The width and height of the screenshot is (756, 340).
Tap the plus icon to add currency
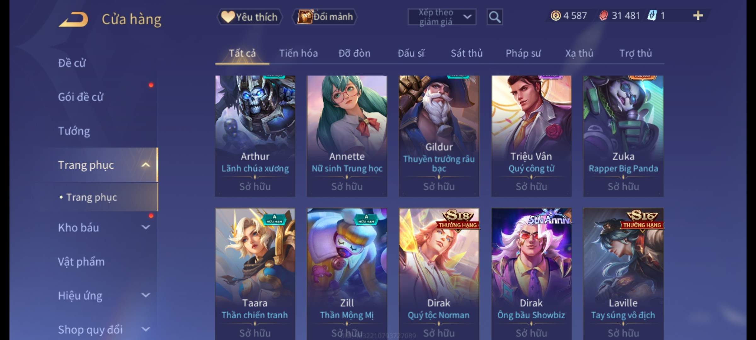698,15
